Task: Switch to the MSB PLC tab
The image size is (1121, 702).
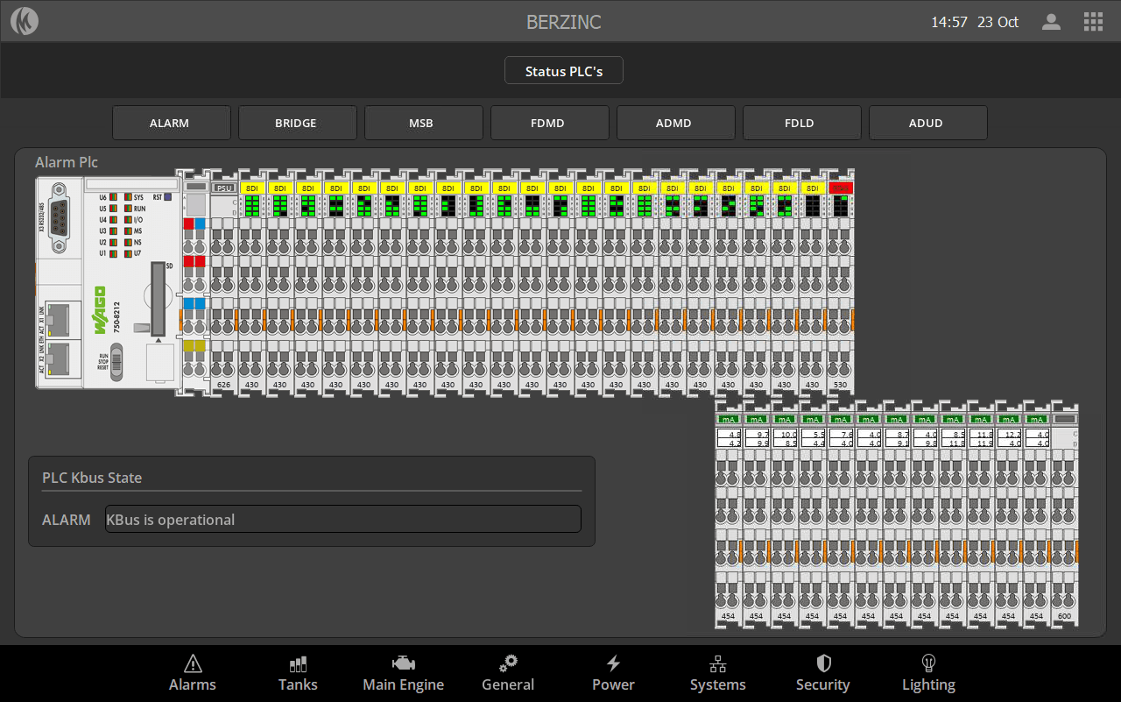Action: pyautogui.click(x=422, y=123)
